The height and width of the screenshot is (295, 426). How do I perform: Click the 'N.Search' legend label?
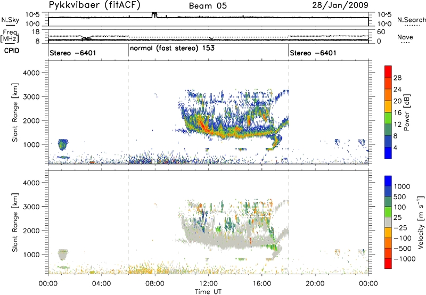tap(411, 20)
